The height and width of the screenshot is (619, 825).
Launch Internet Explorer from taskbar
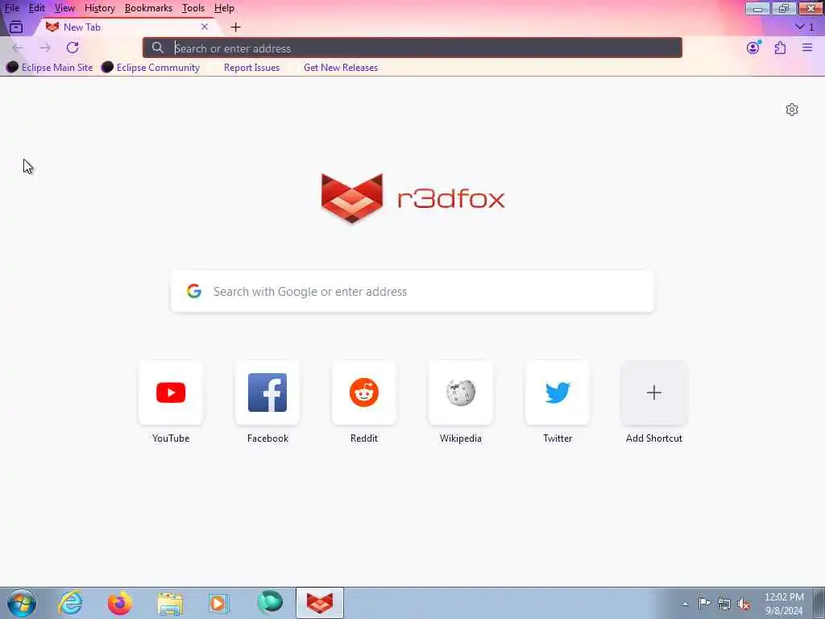point(70,603)
